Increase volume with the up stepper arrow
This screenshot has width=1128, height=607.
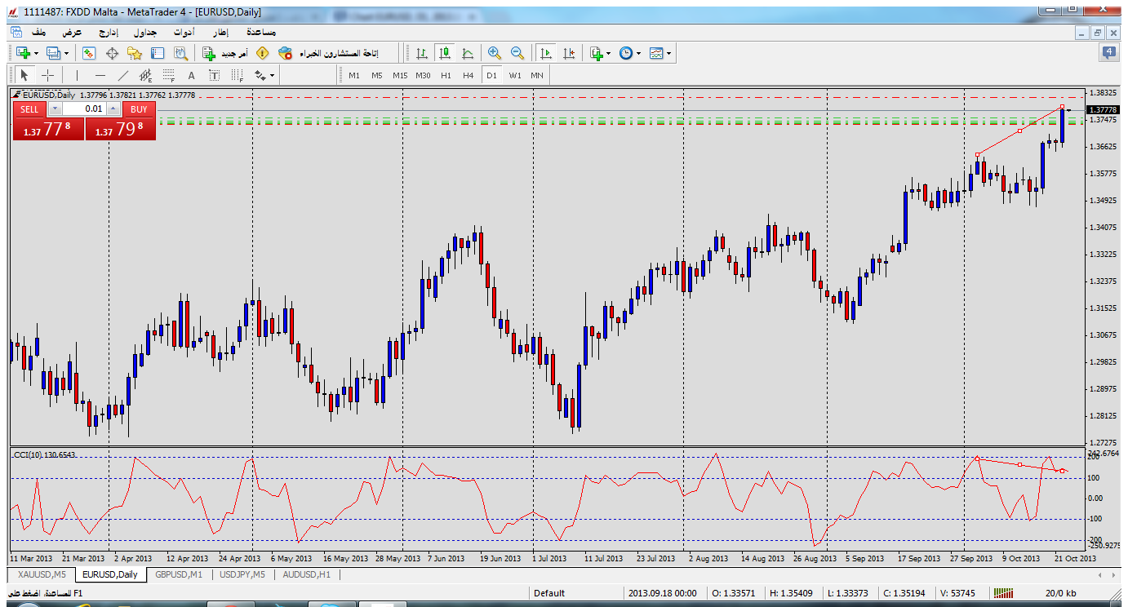pos(113,109)
